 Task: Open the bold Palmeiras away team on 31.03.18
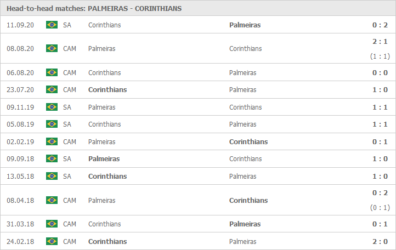245,224
